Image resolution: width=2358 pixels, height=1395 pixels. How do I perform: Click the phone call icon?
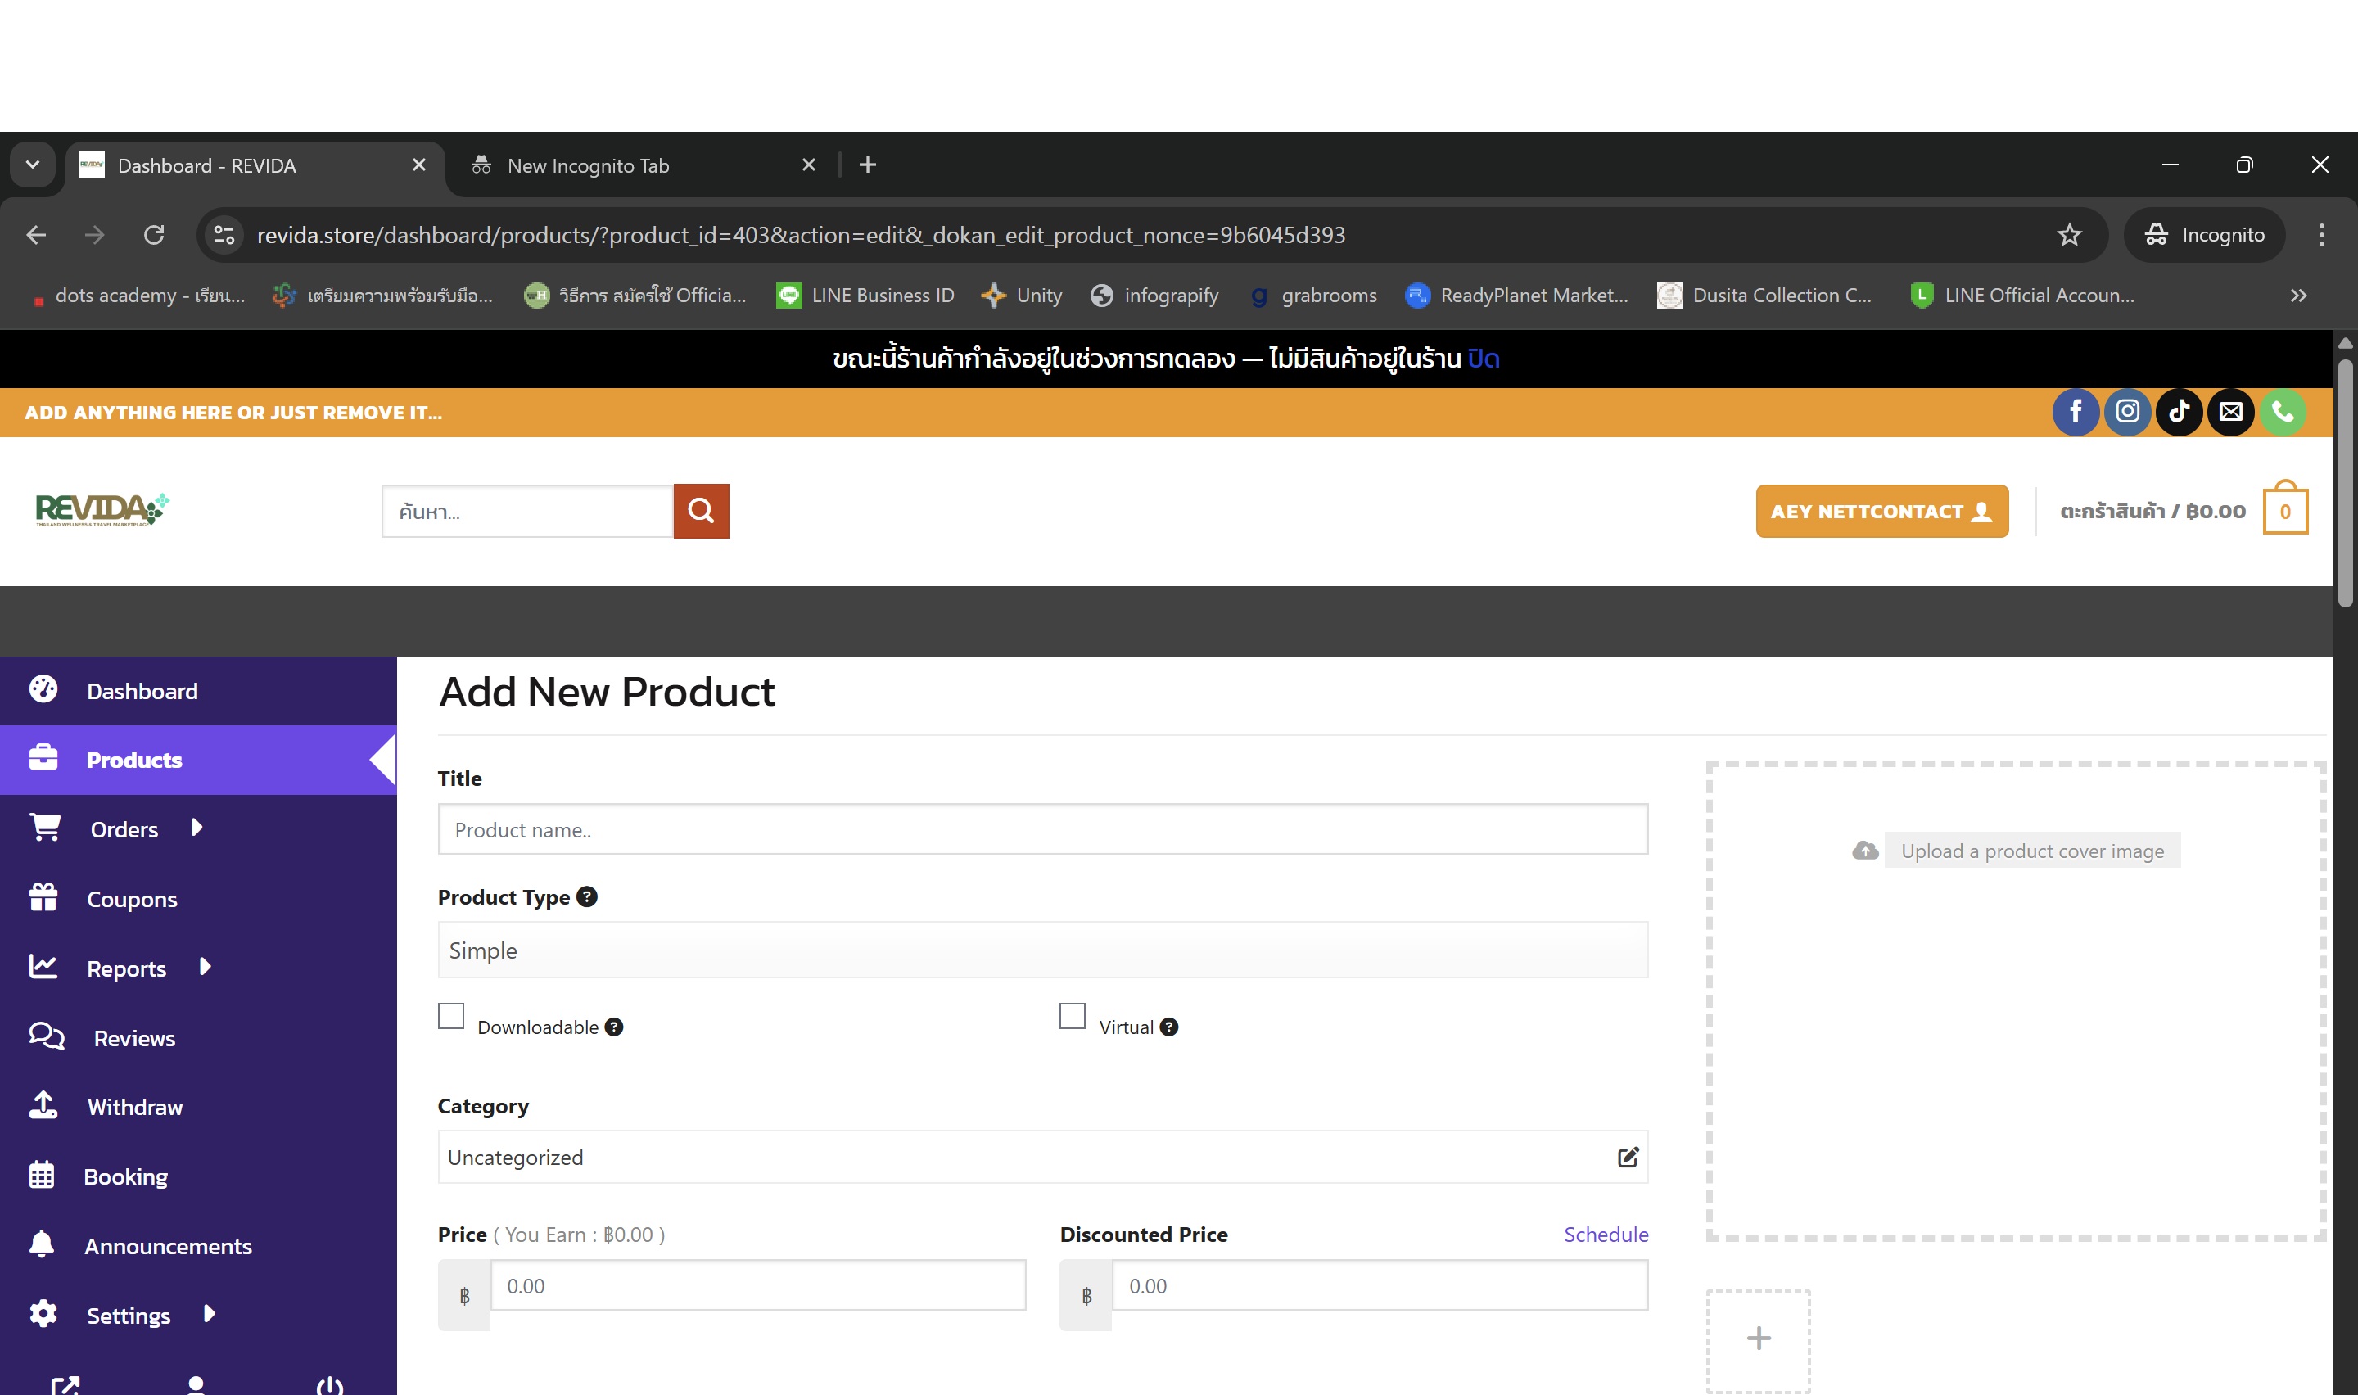pyautogui.click(x=2282, y=412)
